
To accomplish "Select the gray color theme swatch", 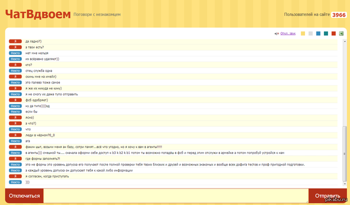I will click(310, 33).
